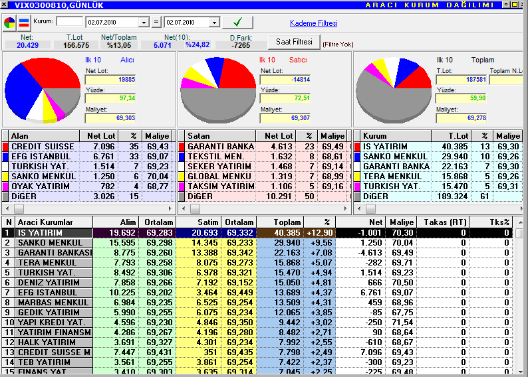
Task: Click SEKER YATIRIM in the Satan table
Action: pyautogui.click(x=219, y=167)
